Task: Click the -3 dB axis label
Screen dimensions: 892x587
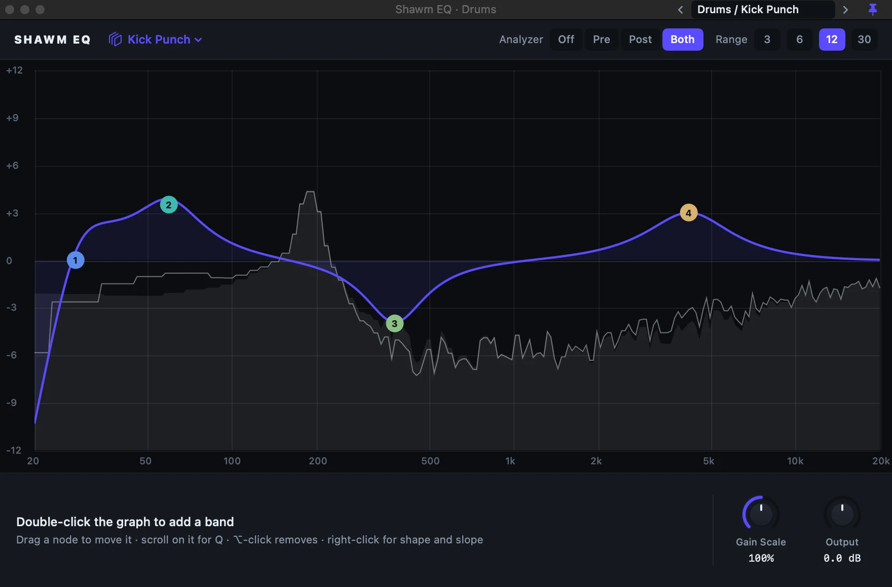Action: (x=11, y=308)
